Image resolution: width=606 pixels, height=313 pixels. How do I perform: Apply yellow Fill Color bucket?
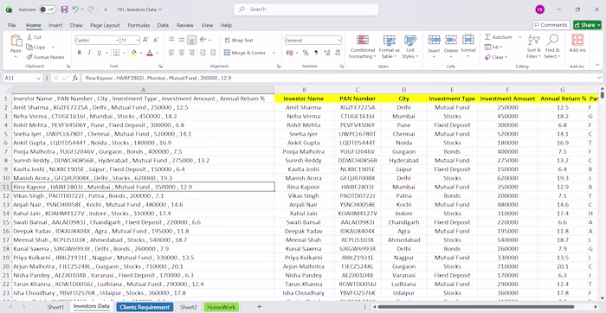click(x=133, y=53)
